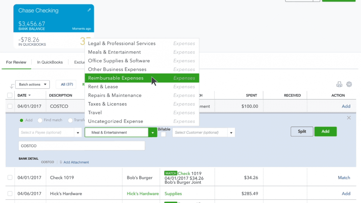Dismiss the expanded COSTCO transaction with the X
This screenshot has width=361, height=203.
click(348, 118)
